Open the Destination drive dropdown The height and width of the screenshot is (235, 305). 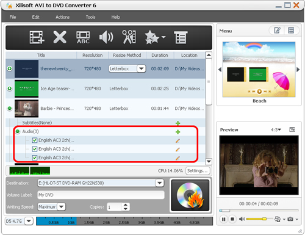[x=160, y=183]
